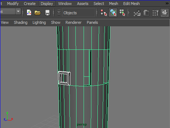170x128 pixels.
Task: Open the Display menu
Action: [47, 4]
